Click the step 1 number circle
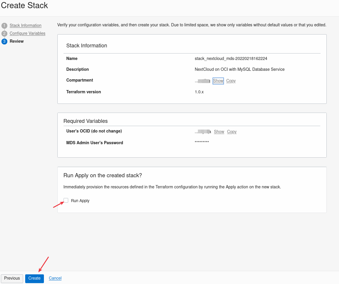This screenshot has width=339, height=284. 4,25
